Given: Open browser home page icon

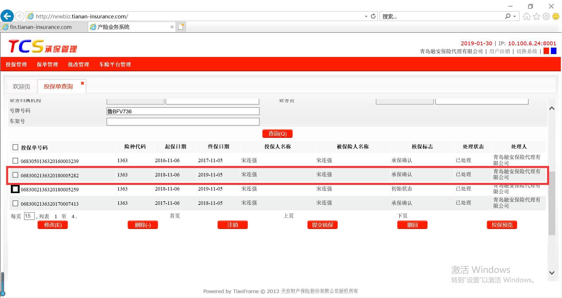Looking at the screenshot, I should tap(527, 17).
